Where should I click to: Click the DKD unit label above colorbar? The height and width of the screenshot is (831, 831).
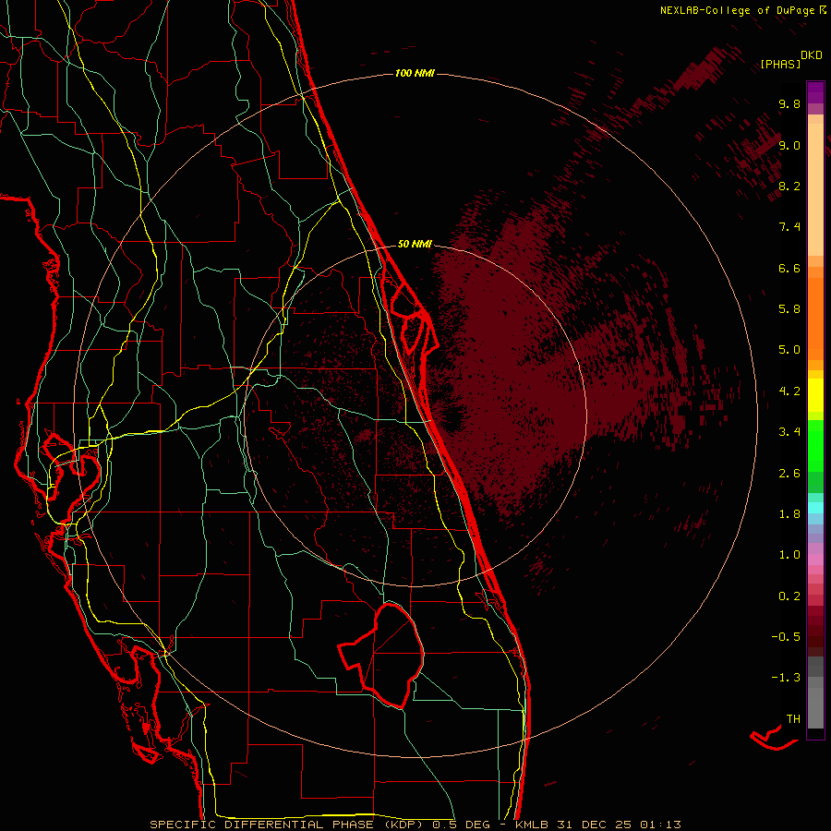pyautogui.click(x=812, y=55)
